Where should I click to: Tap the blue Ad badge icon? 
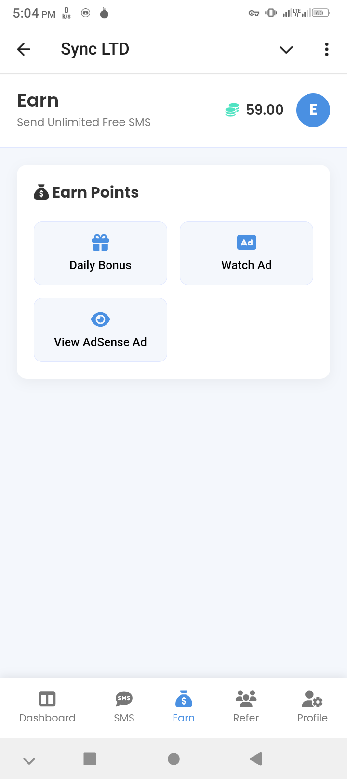tap(246, 242)
